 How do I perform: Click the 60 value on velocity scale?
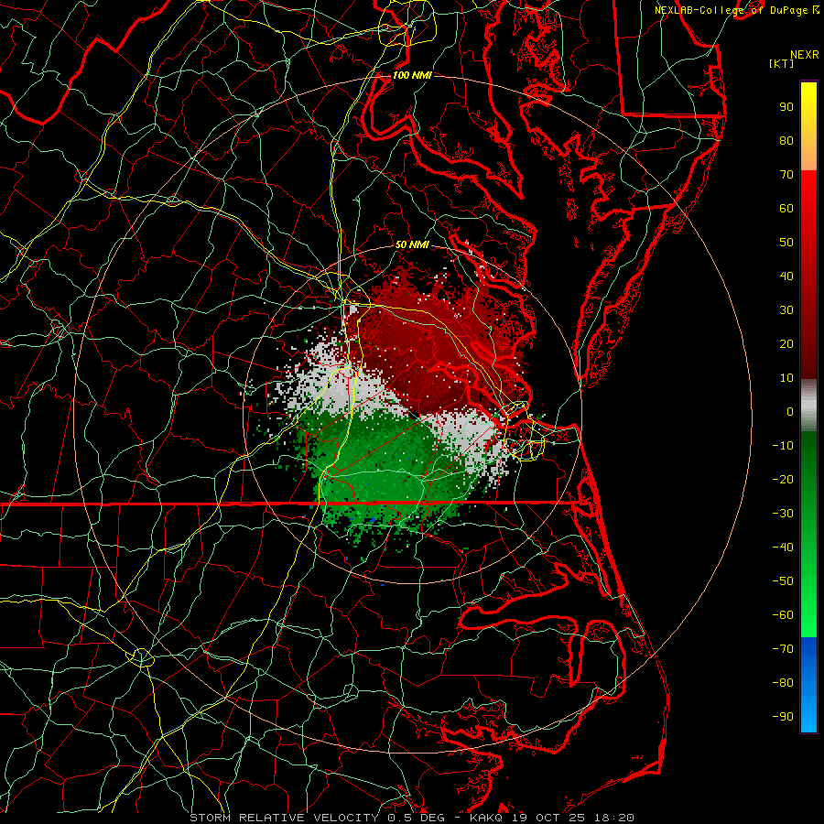(786, 208)
